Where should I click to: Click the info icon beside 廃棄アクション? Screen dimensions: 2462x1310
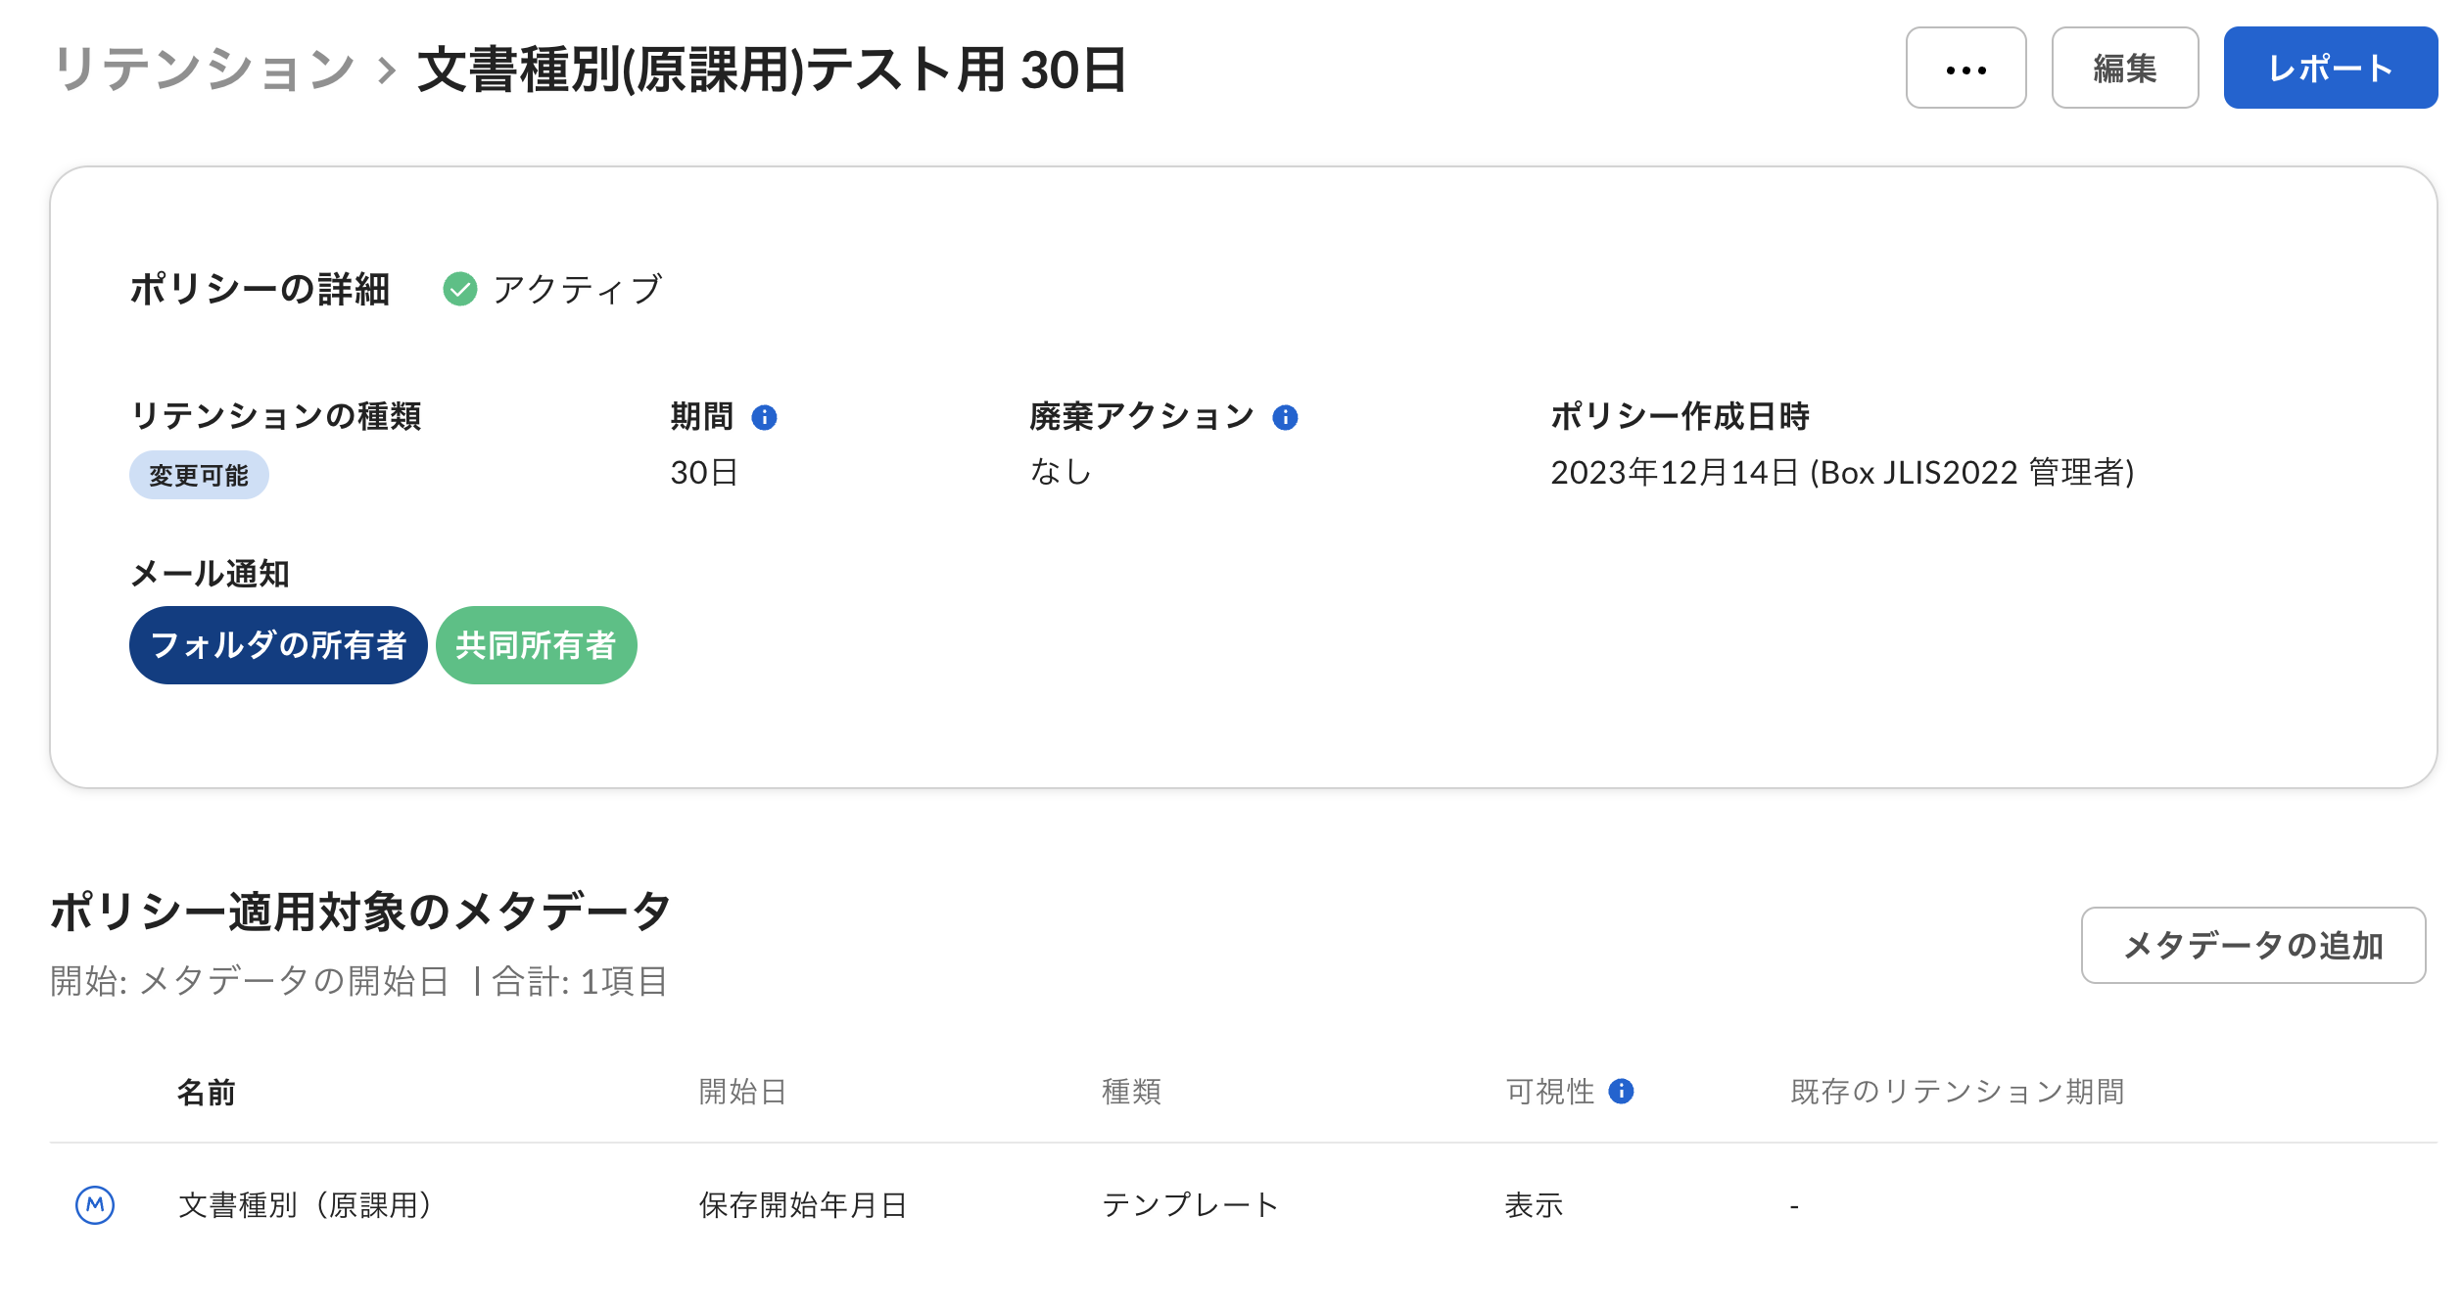1285,418
